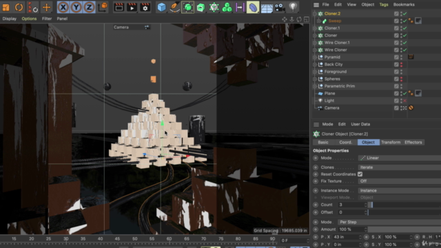Open the viewport Filter menu
This screenshot has width=441, height=248.
click(47, 19)
